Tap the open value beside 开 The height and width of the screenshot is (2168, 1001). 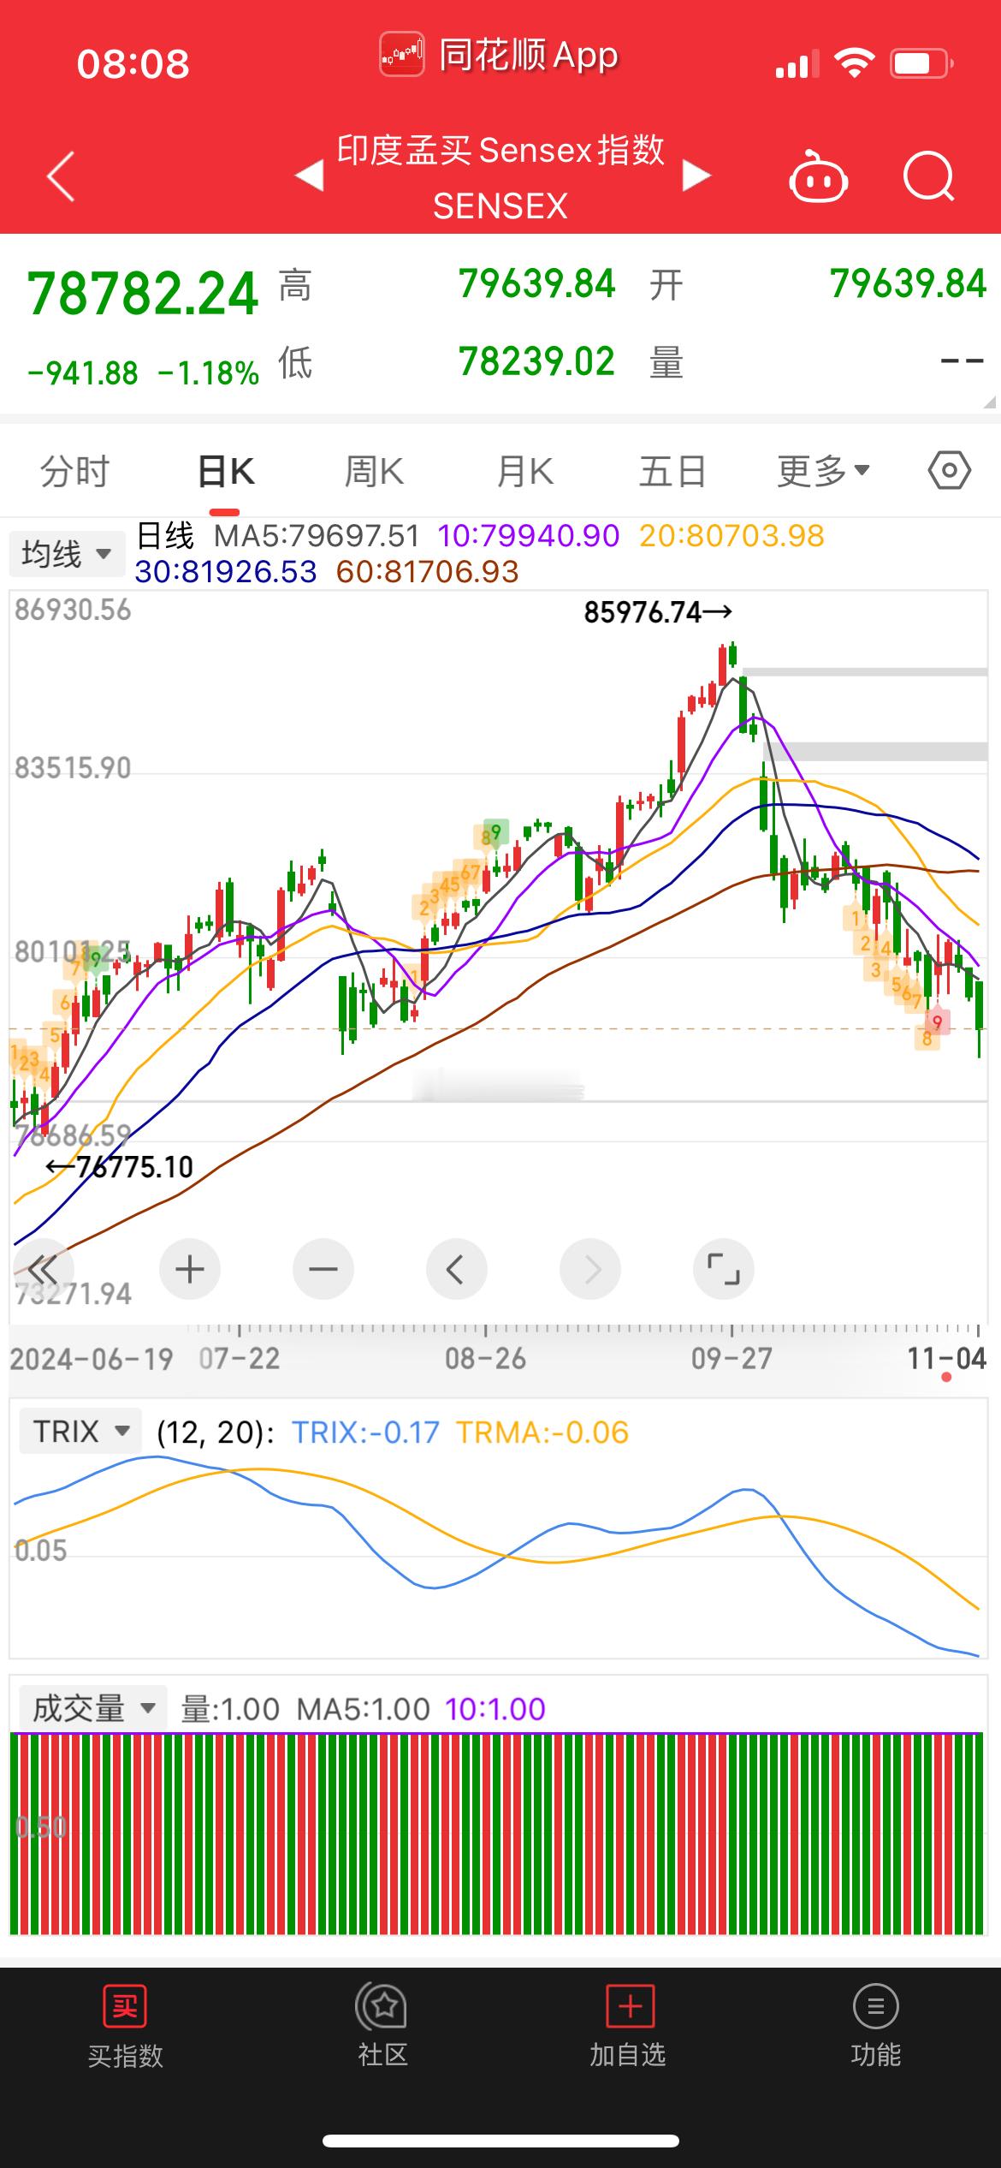pos(909,284)
